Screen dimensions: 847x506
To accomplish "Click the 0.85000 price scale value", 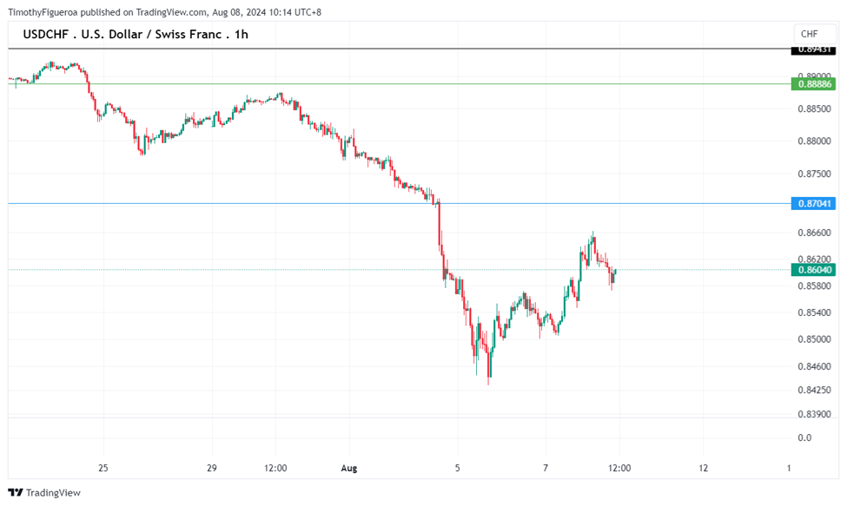I will click(816, 339).
